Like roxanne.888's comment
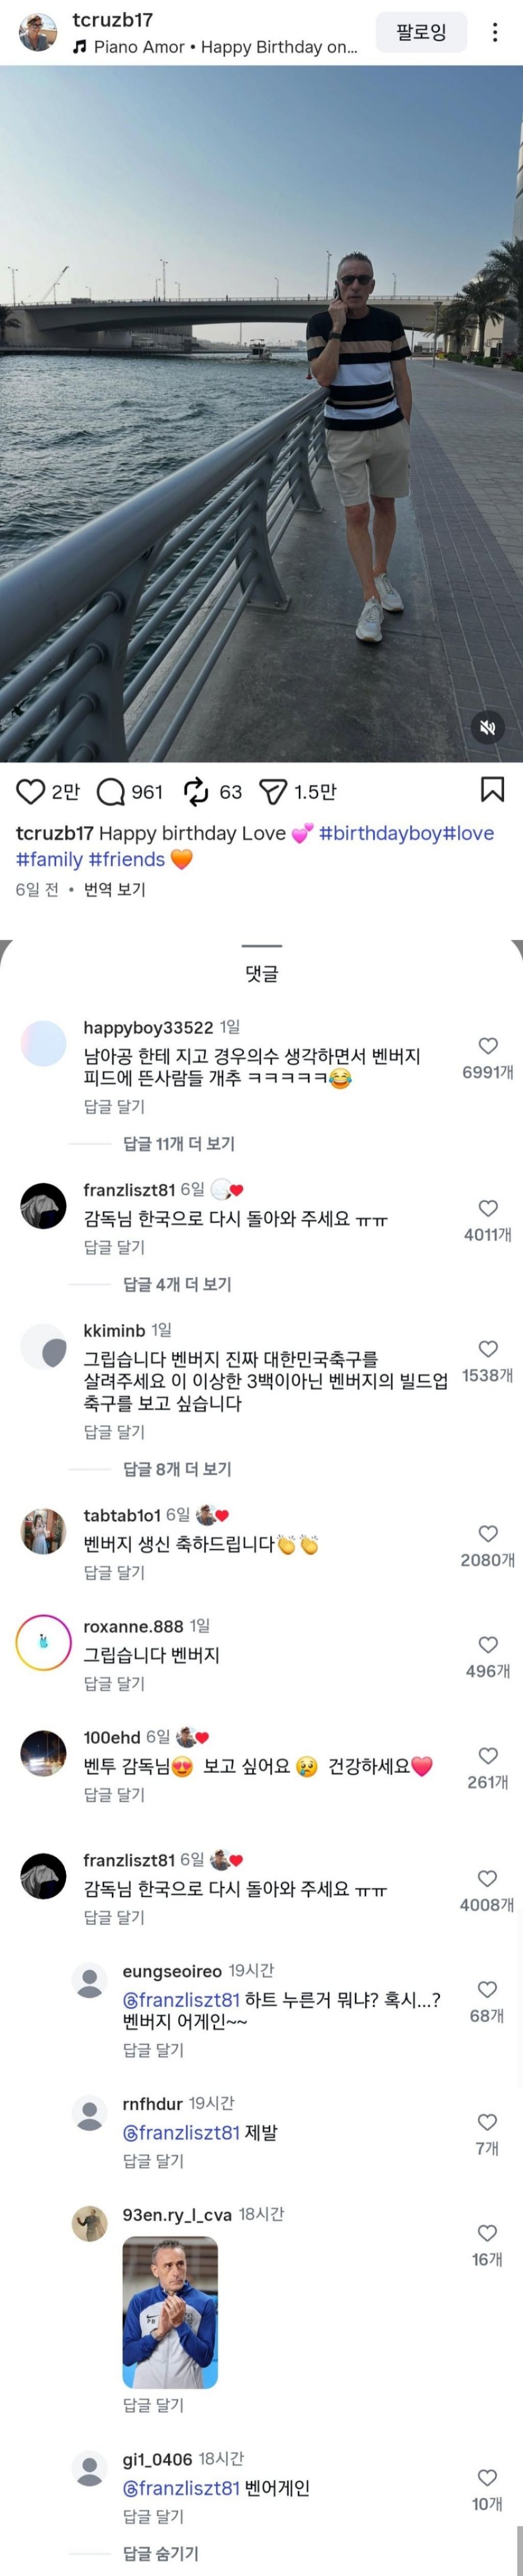523x2576 pixels. pyautogui.click(x=488, y=1645)
